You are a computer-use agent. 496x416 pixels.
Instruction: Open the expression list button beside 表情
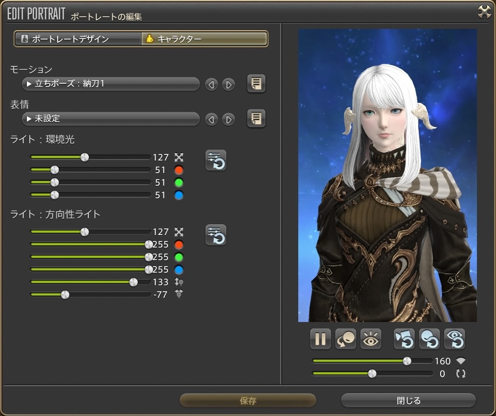coord(256,119)
